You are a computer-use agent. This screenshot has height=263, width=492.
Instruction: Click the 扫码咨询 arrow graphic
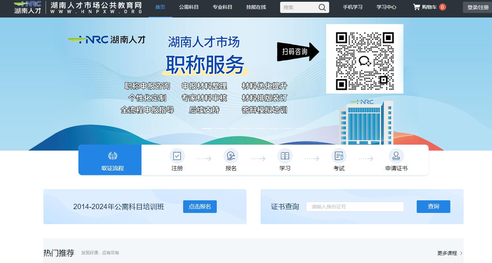click(x=298, y=51)
